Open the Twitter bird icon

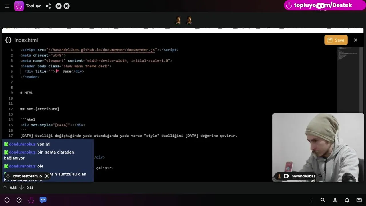[x=59, y=6]
